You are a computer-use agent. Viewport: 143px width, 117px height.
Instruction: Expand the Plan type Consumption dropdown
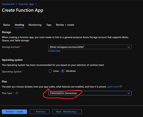click(x=90, y=93)
